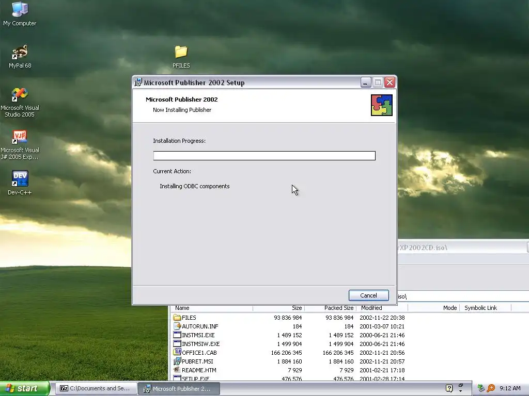529x396 pixels.
Task: Click the 7-Zip window title bar showing XP2002CD.iso
Action: click(463, 247)
